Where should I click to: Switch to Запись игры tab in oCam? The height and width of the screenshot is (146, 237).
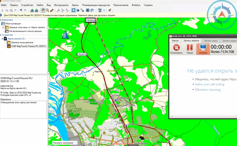(210, 41)
